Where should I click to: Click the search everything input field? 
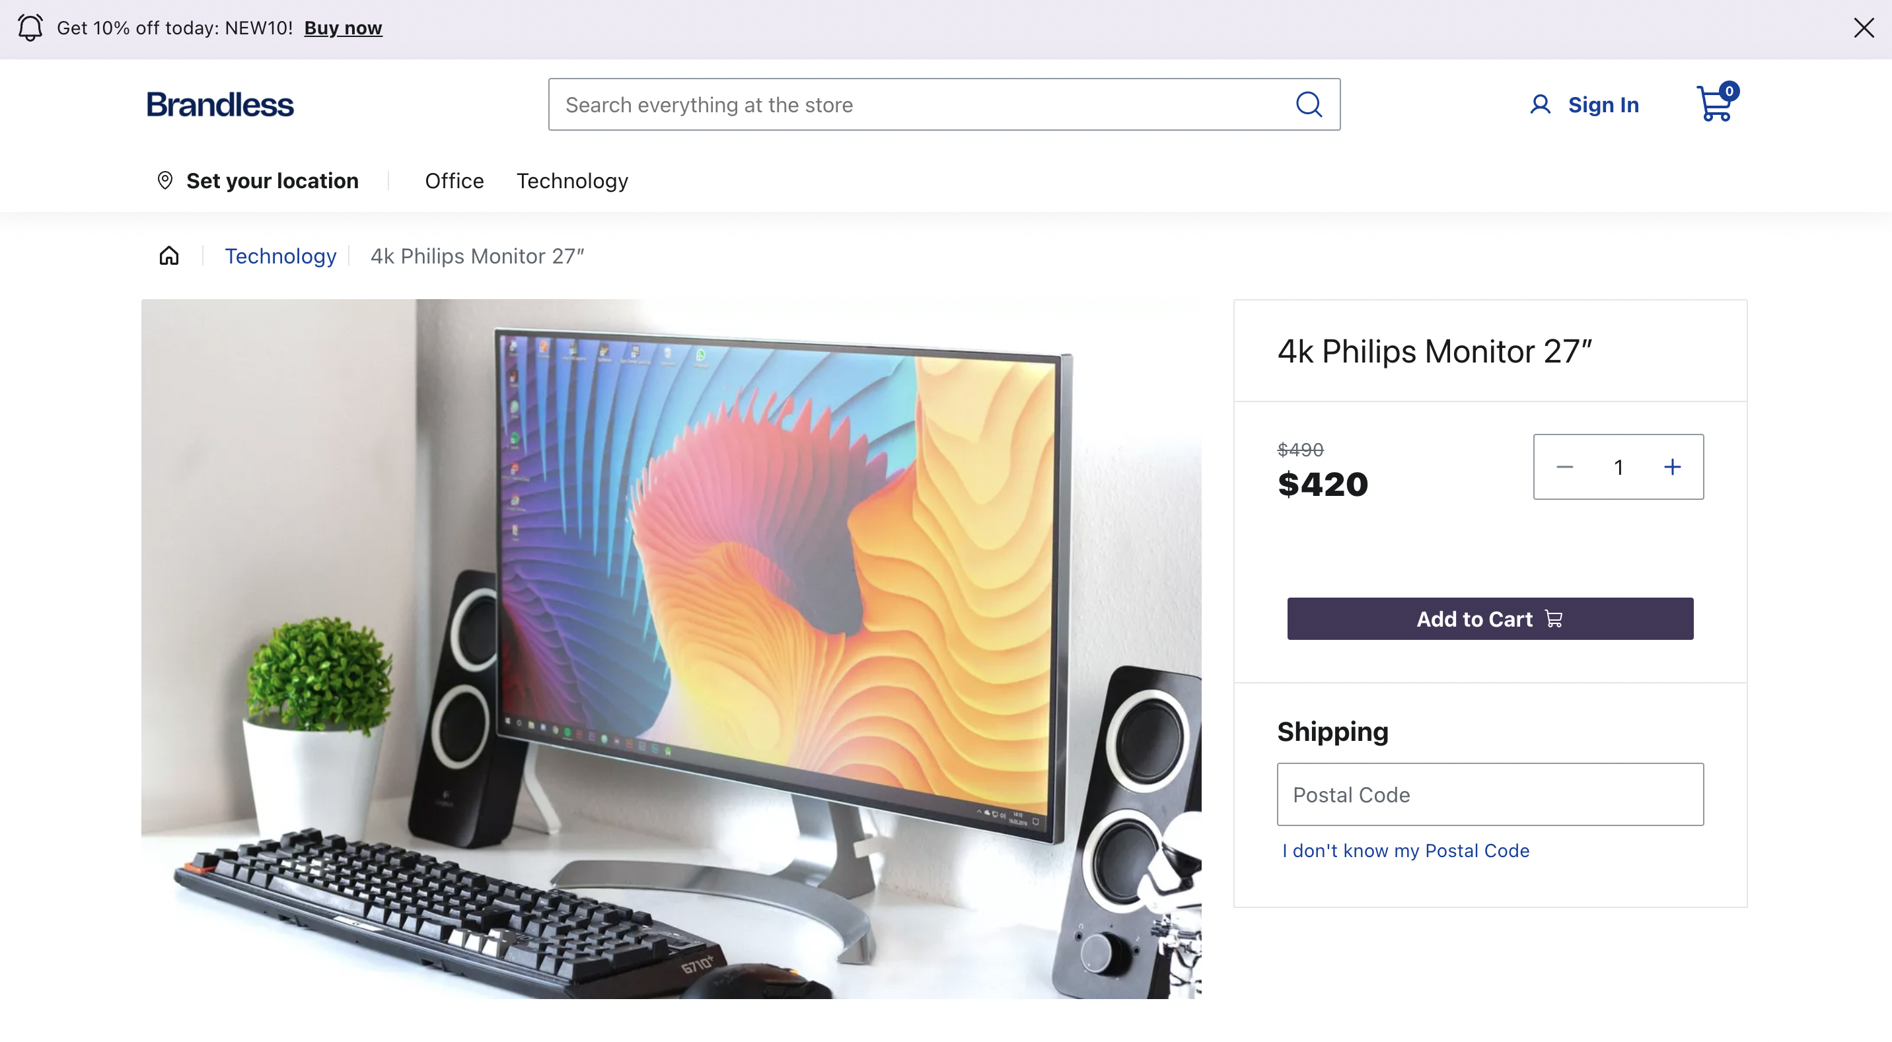click(943, 104)
